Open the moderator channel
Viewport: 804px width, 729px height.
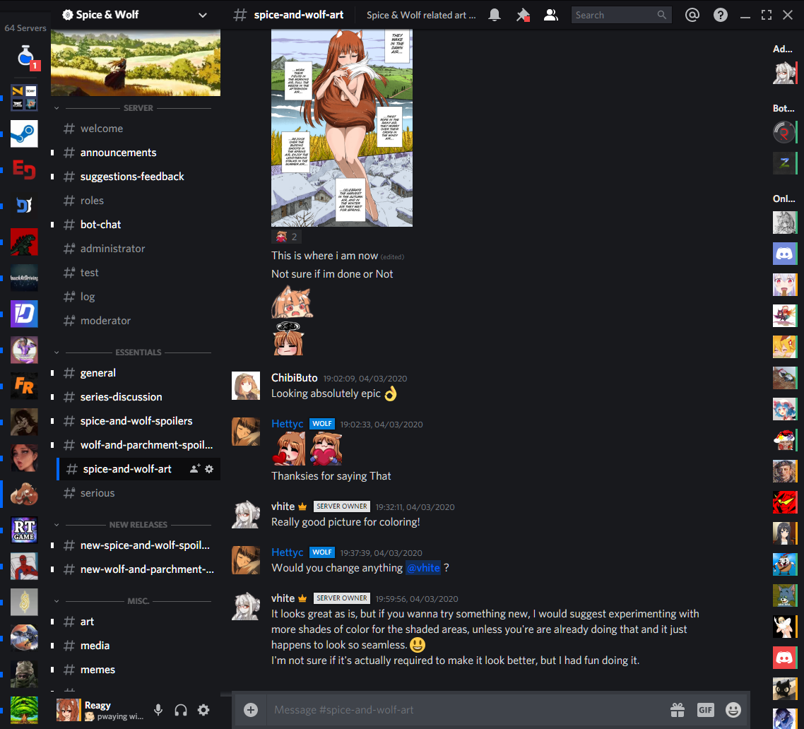click(138, 321)
